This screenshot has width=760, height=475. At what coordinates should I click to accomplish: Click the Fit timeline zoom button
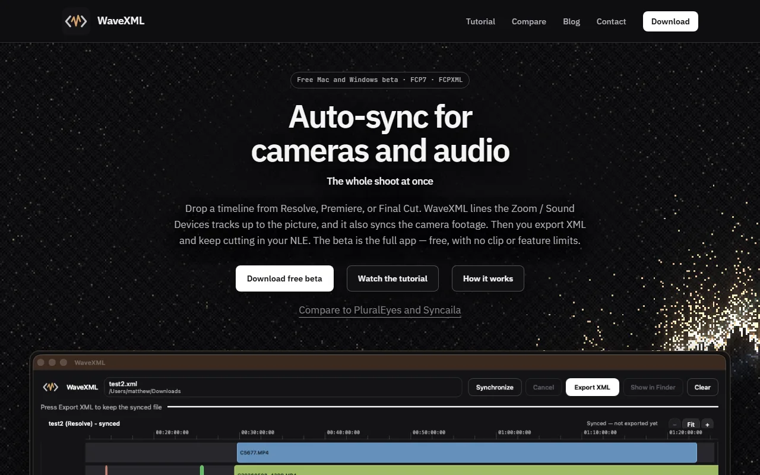coord(691,425)
